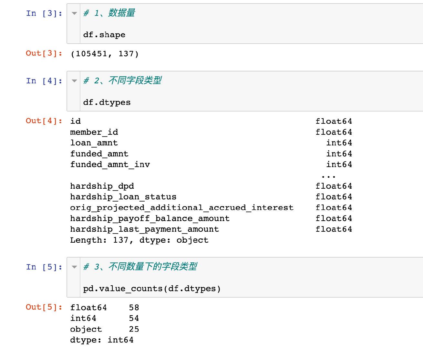The height and width of the screenshot is (349, 423).
Task: Click the 'object' label in Out[5]
Action: click(x=86, y=329)
